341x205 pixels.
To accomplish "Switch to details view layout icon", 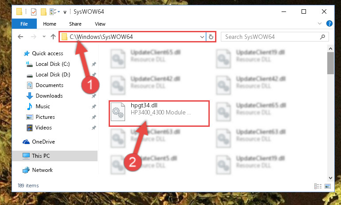I will (x=318, y=186).
